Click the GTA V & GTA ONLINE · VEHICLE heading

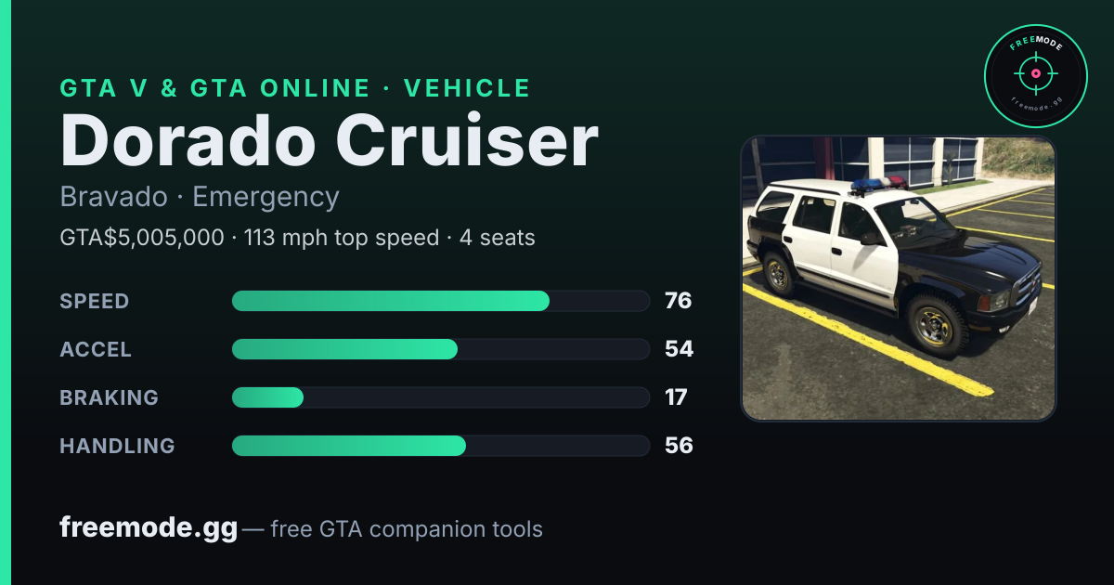click(x=295, y=88)
